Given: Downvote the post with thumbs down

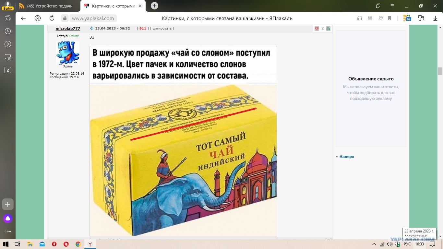Looking at the screenshot, I should click(x=317, y=29).
